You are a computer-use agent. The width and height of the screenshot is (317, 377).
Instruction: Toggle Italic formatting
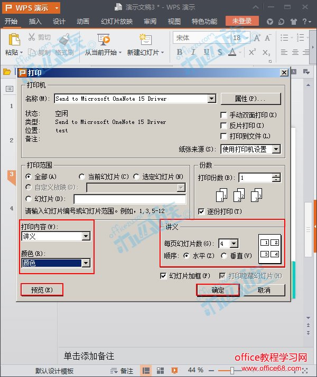[x=193, y=52]
